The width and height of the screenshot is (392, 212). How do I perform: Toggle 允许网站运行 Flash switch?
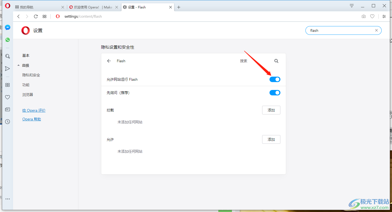click(275, 79)
